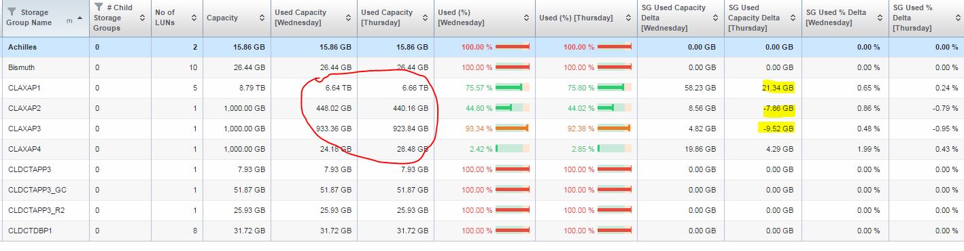Select the CLAXAP3 storage group name
The image size is (964, 251).
(24, 129)
